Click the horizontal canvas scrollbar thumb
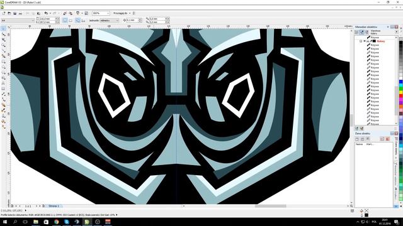Viewport: 403px width, 226px height. coord(270,206)
